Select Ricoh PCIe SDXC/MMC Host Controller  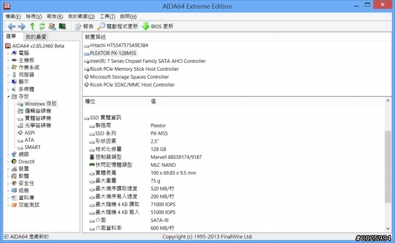pos(130,85)
